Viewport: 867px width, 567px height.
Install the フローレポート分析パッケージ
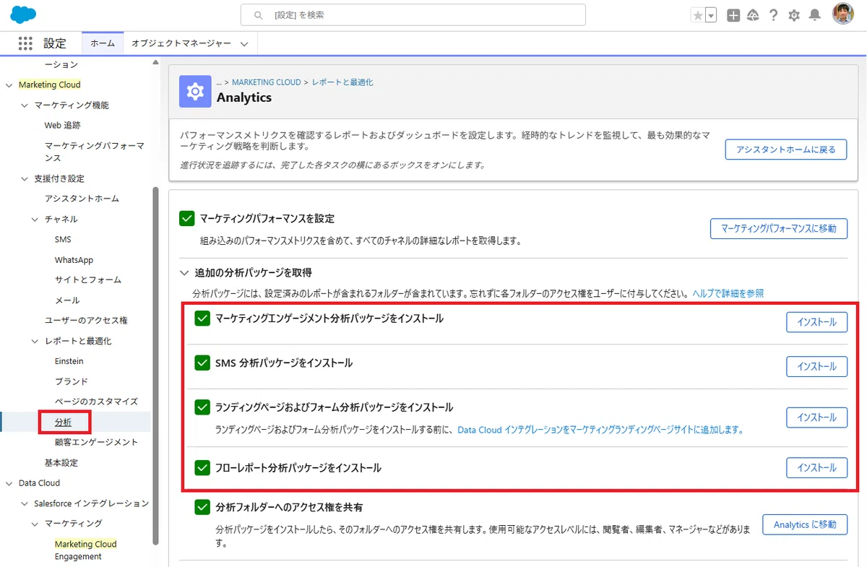click(816, 467)
